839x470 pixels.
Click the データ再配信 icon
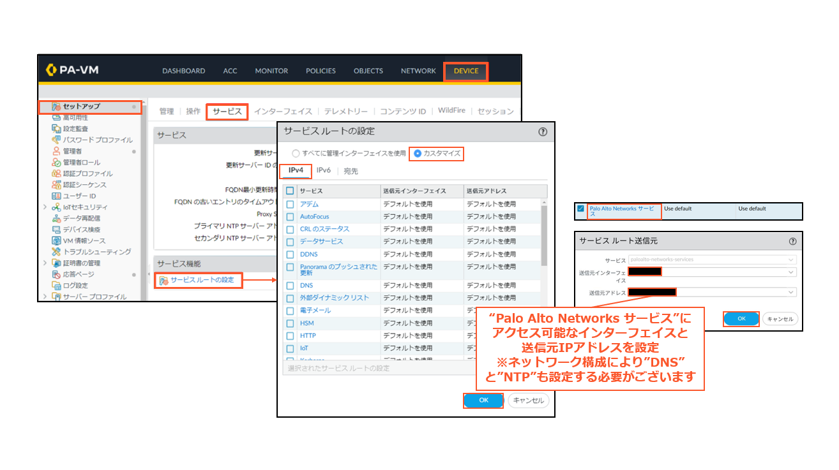pos(56,218)
